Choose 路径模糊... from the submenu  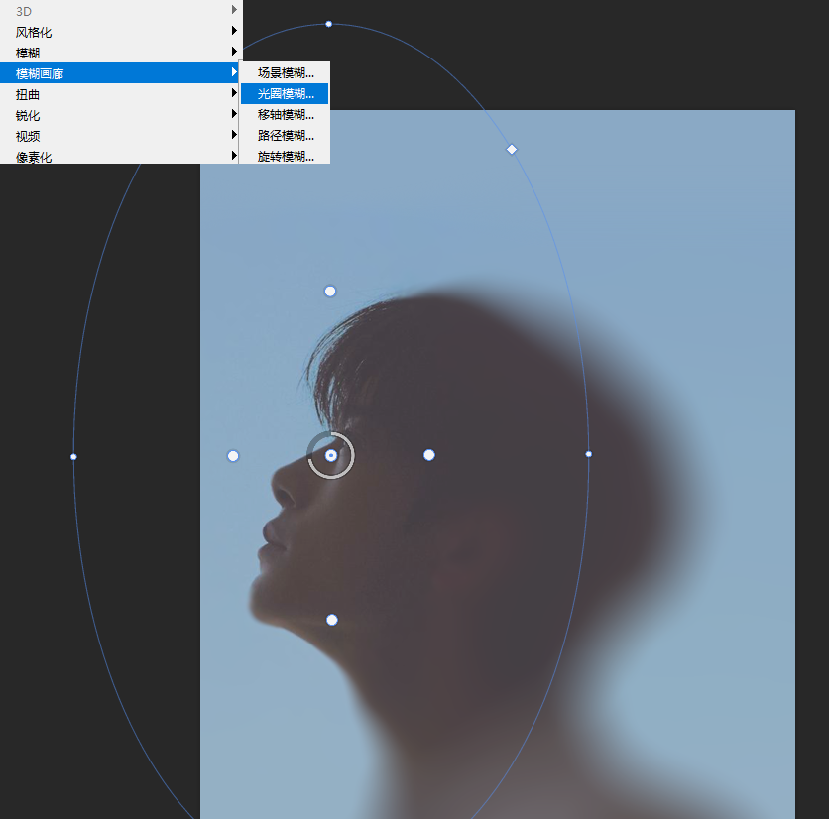[x=285, y=136]
